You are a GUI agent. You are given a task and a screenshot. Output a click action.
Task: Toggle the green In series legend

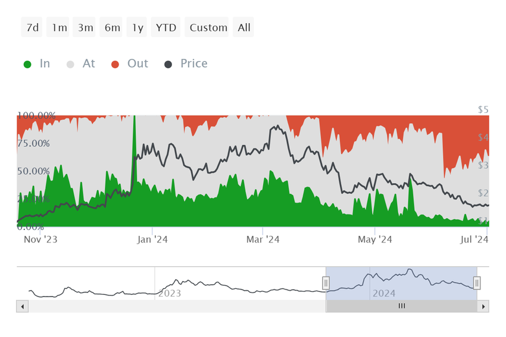37,64
